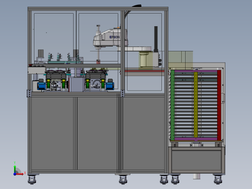
Task: Select the far-left caster wheel
Action: 32,180
